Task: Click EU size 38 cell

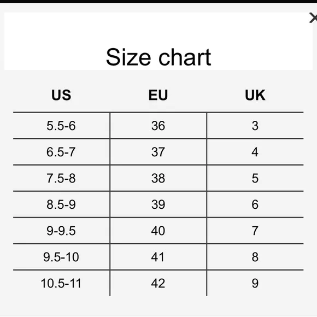Action: pos(158,178)
